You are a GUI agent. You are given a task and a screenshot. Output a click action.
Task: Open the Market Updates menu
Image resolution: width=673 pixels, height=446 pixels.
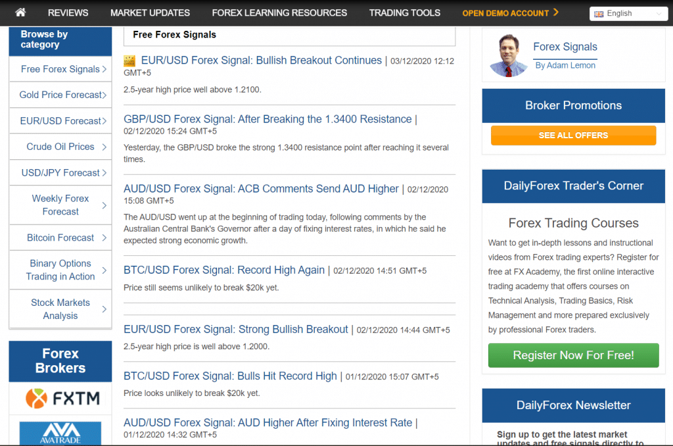[150, 13]
